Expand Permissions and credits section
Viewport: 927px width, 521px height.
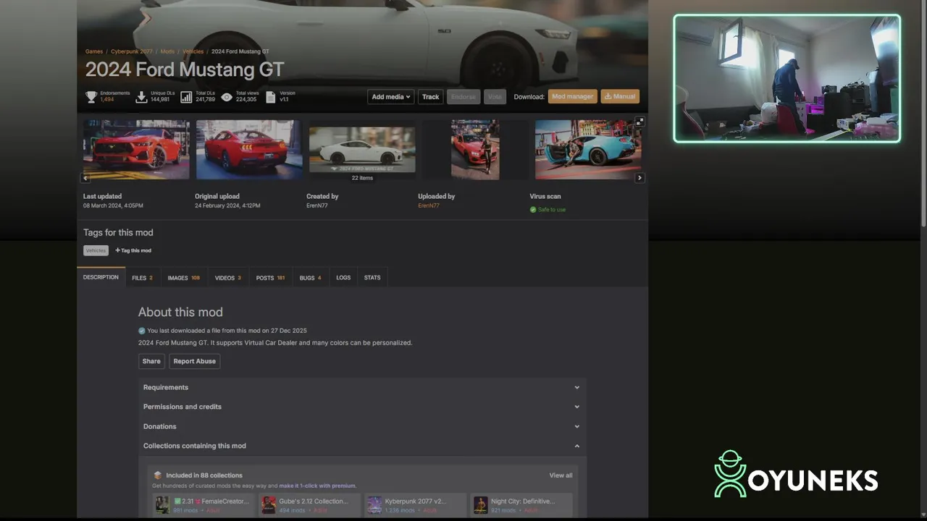point(362,407)
